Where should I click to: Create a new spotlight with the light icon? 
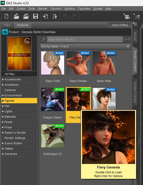pos(137,16)
